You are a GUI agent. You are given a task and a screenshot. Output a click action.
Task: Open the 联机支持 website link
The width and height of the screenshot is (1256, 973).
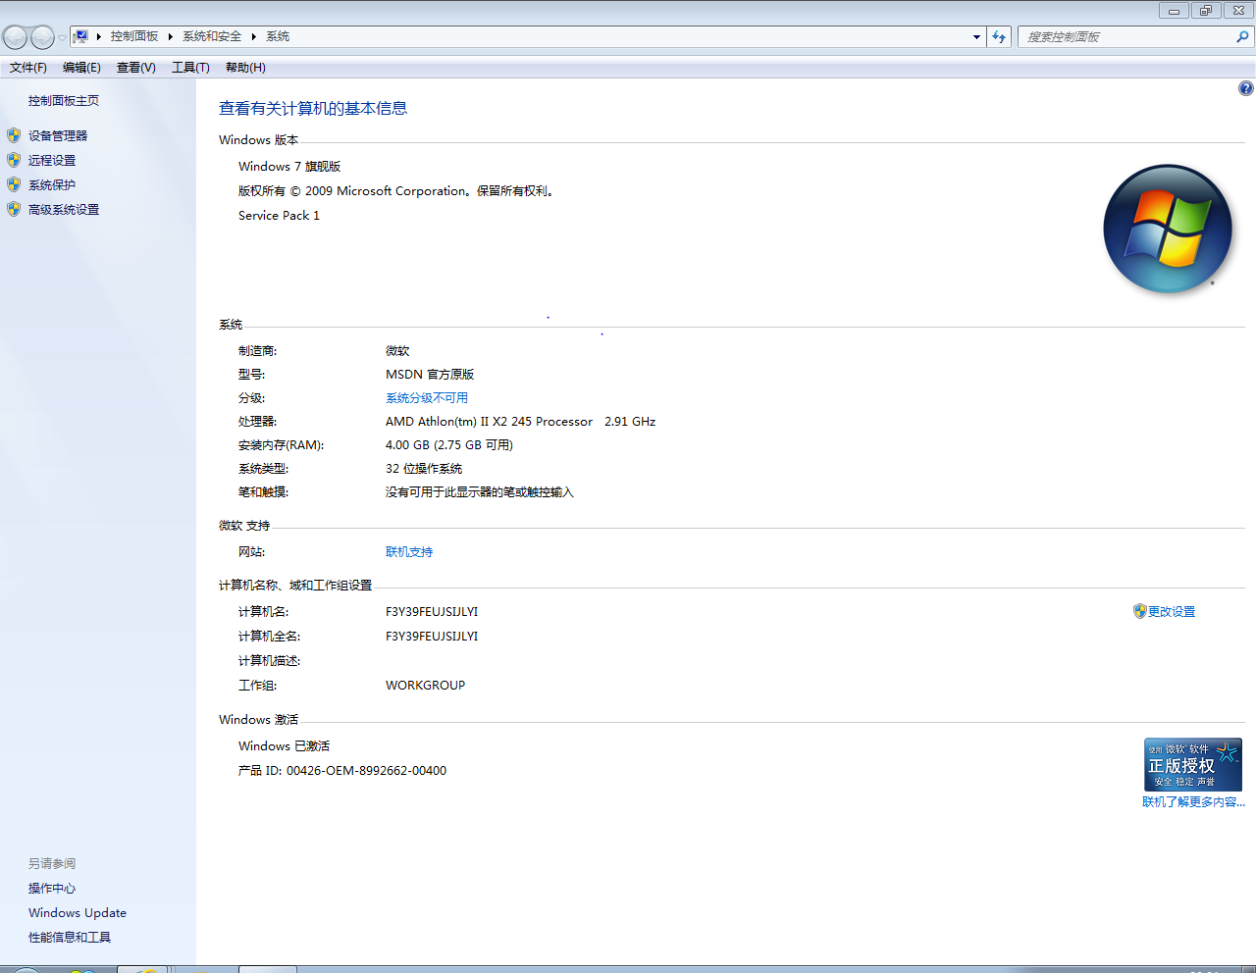(409, 552)
